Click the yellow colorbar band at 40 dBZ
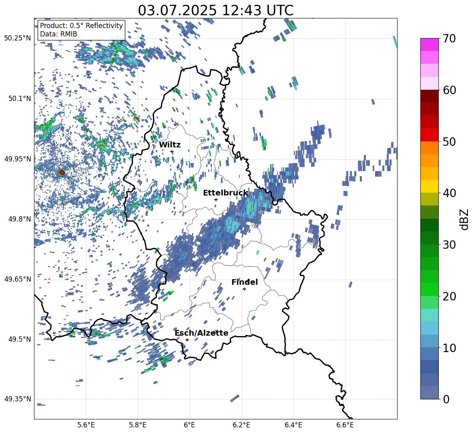 429,186
